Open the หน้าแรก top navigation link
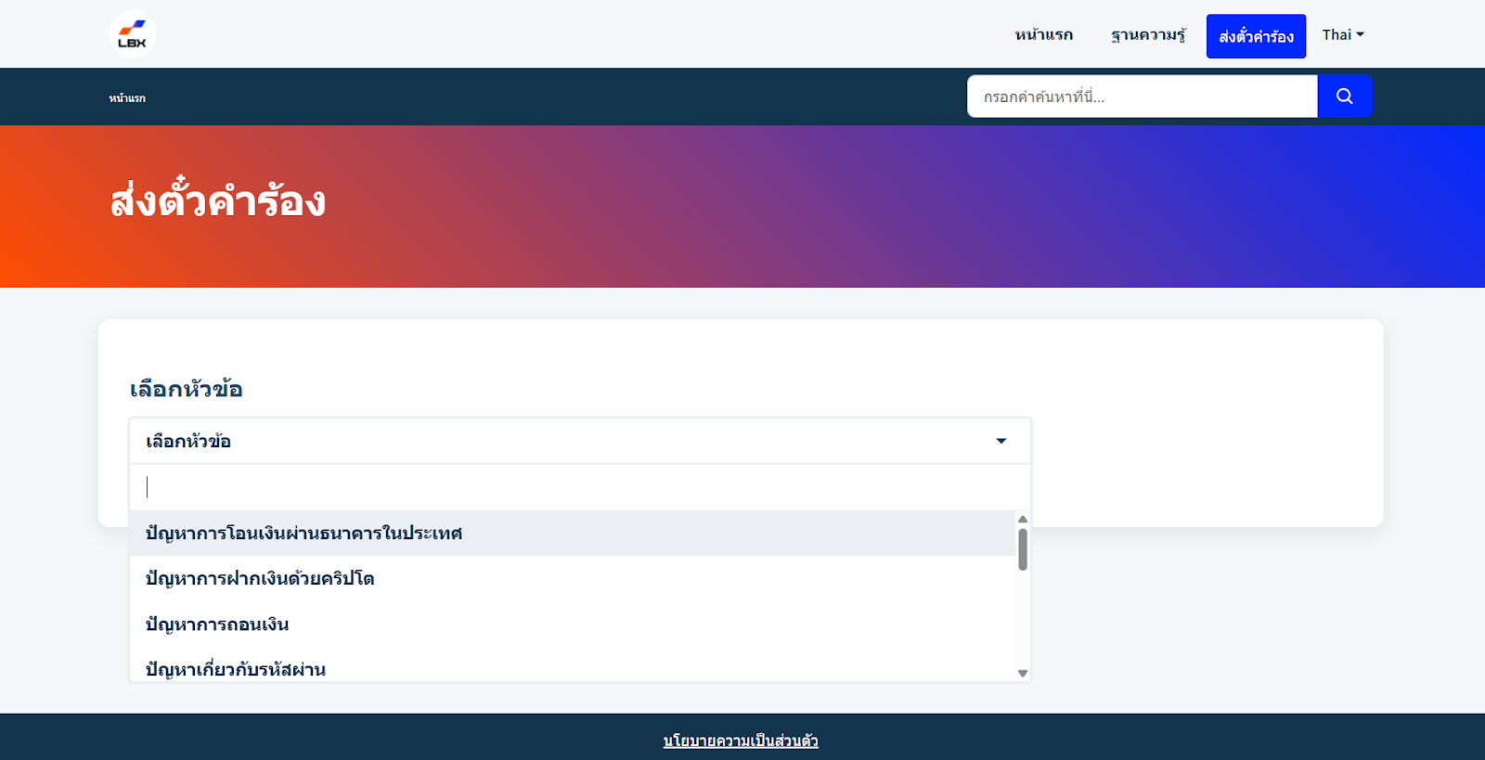The height and width of the screenshot is (760, 1485). [1043, 35]
